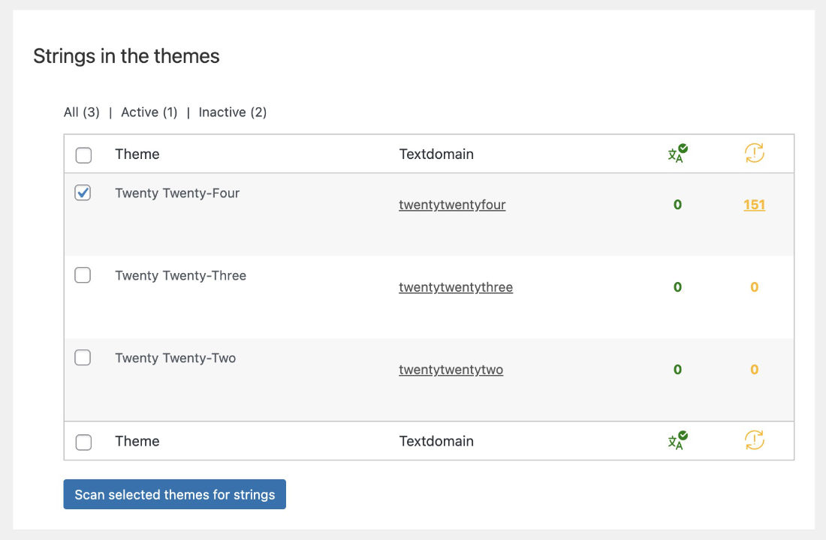Click the green translation icon in the footer row
This screenshot has width=826, height=540.
(x=677, y=441)
